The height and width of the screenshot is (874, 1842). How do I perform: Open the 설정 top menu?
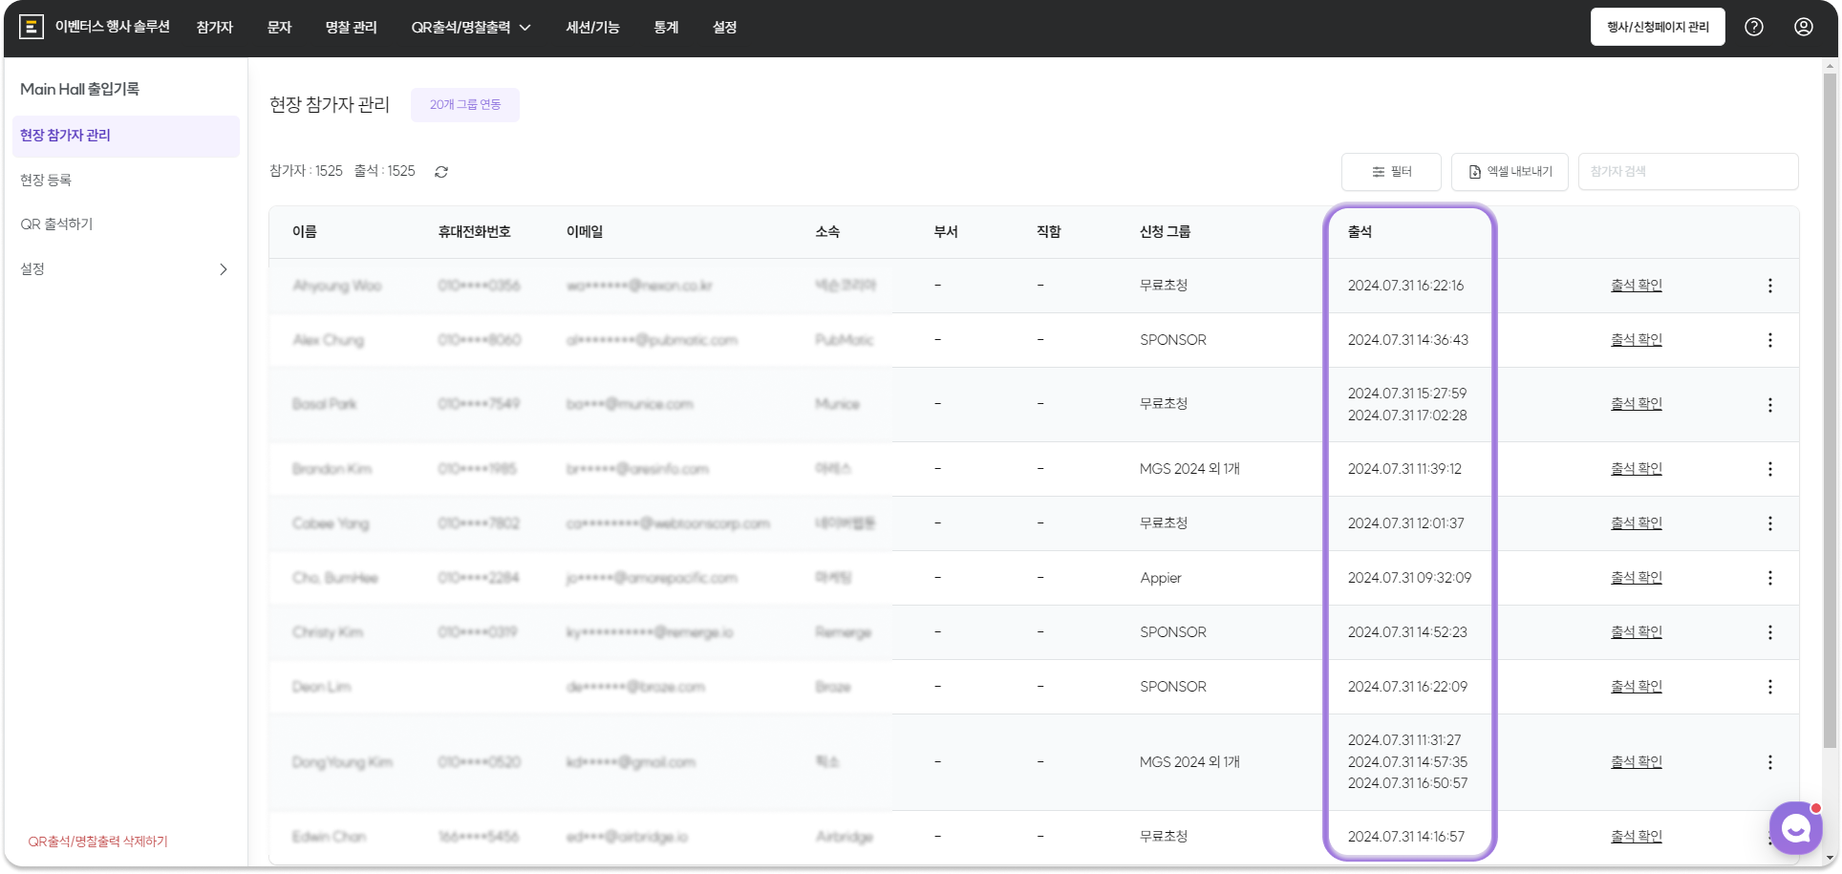click(724, 28)
